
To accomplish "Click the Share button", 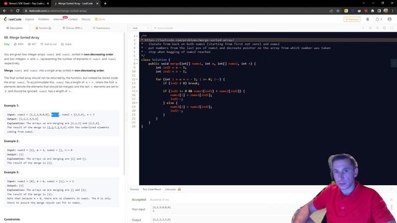I will pos(66,44).
